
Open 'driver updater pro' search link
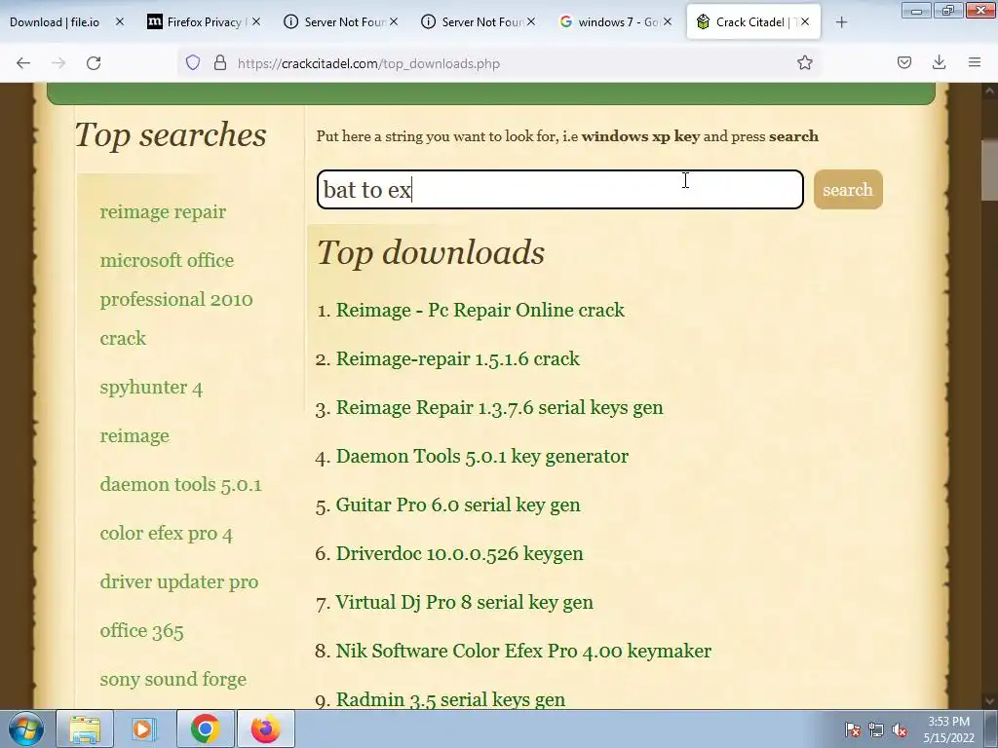[179, 582]
